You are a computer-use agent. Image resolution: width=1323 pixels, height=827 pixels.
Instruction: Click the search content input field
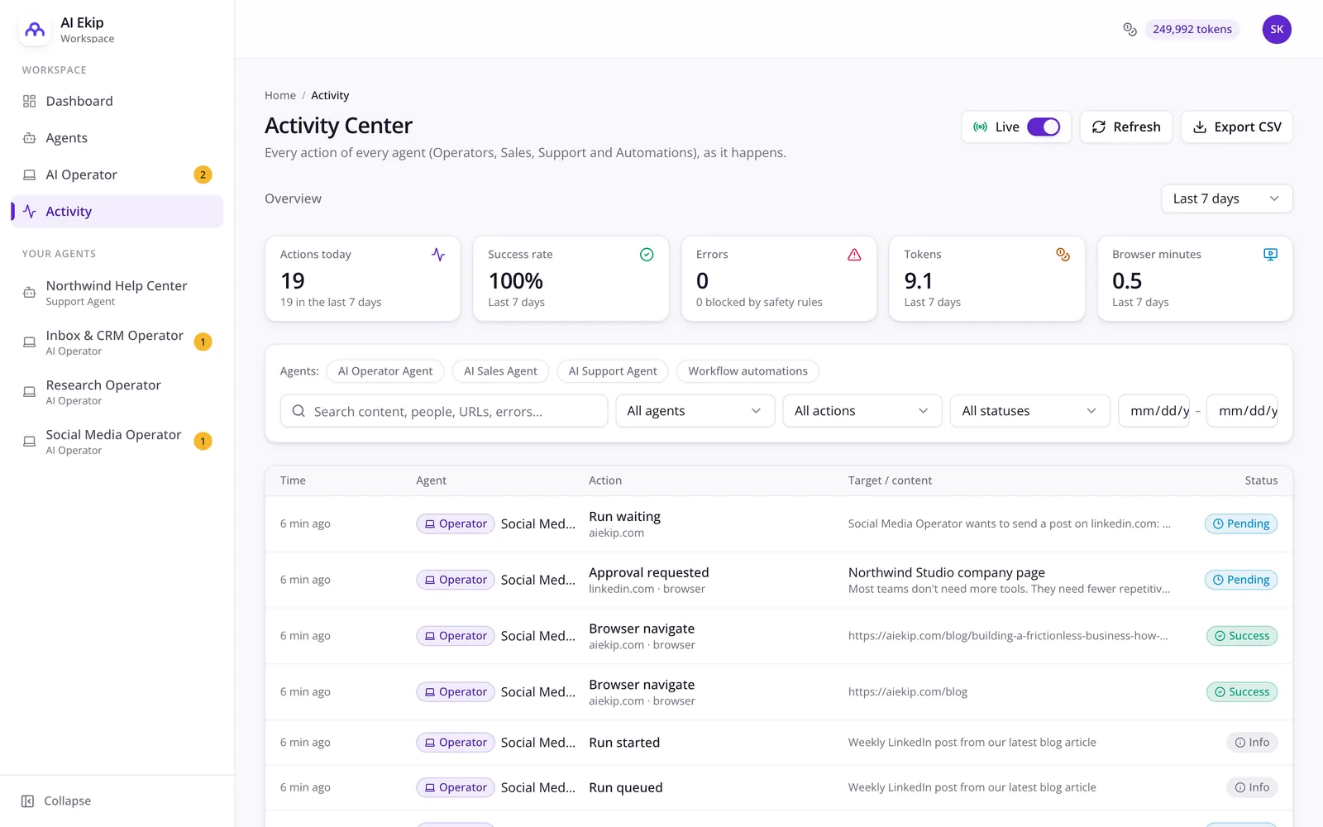pyautogui.click(x=444, y=411)
